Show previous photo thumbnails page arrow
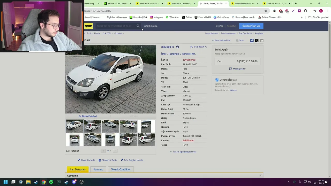Viewport: 331px width, 186px height. 103,151
